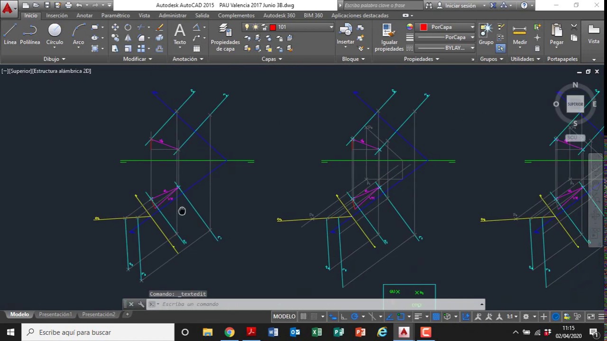Image resolution: width=607 pixels, height=341 pixels.
Task: Open the annotation scale 1:1 dropdown
Action: 512,316
